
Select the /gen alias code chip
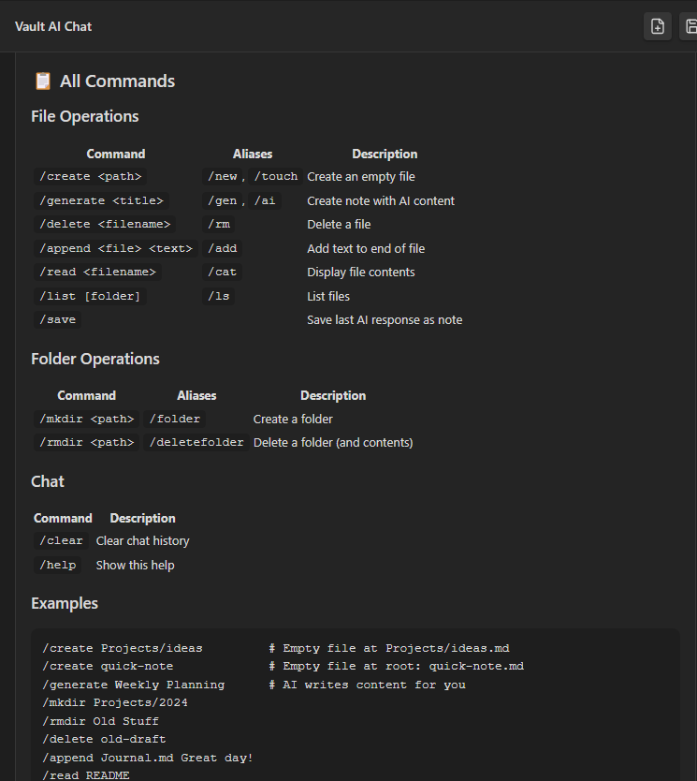(x=223, y=200)
